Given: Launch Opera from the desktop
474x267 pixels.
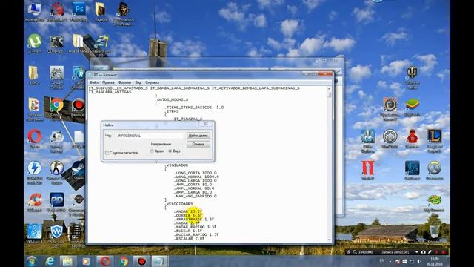Looking at the screenshot, I should coord(35,139).
